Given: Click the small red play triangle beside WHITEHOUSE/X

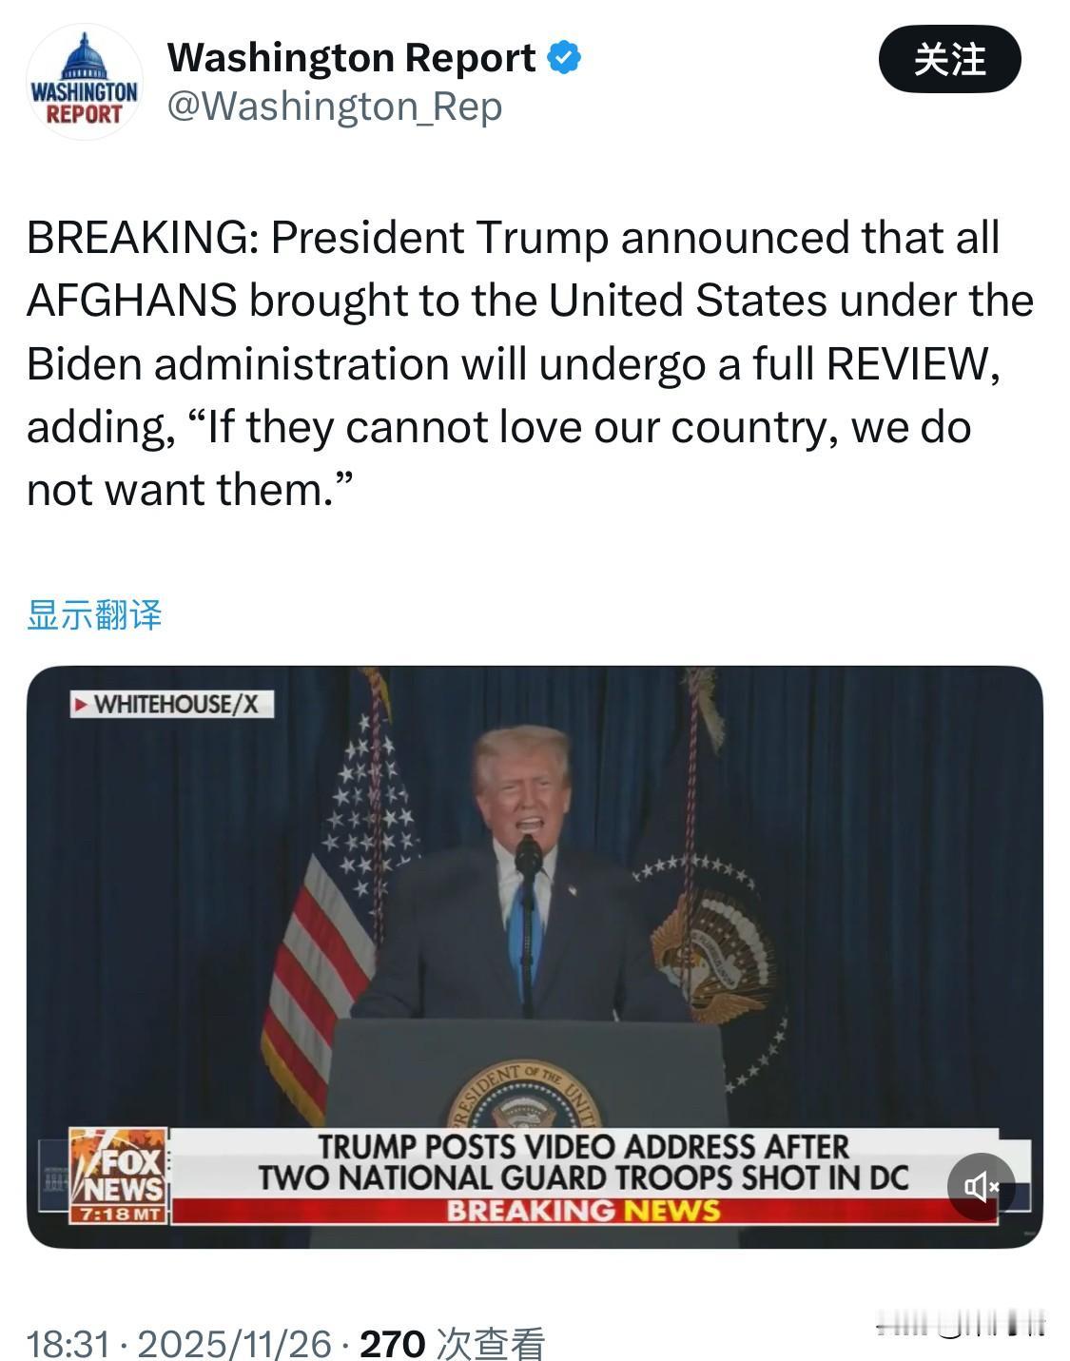Looking at the screenshot, I should 82,705.
